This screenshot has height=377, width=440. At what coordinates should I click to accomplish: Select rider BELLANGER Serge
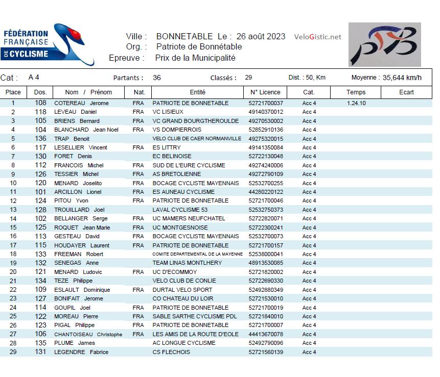81,218
